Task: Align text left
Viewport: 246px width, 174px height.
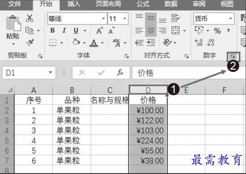Action: click(139, 31)
